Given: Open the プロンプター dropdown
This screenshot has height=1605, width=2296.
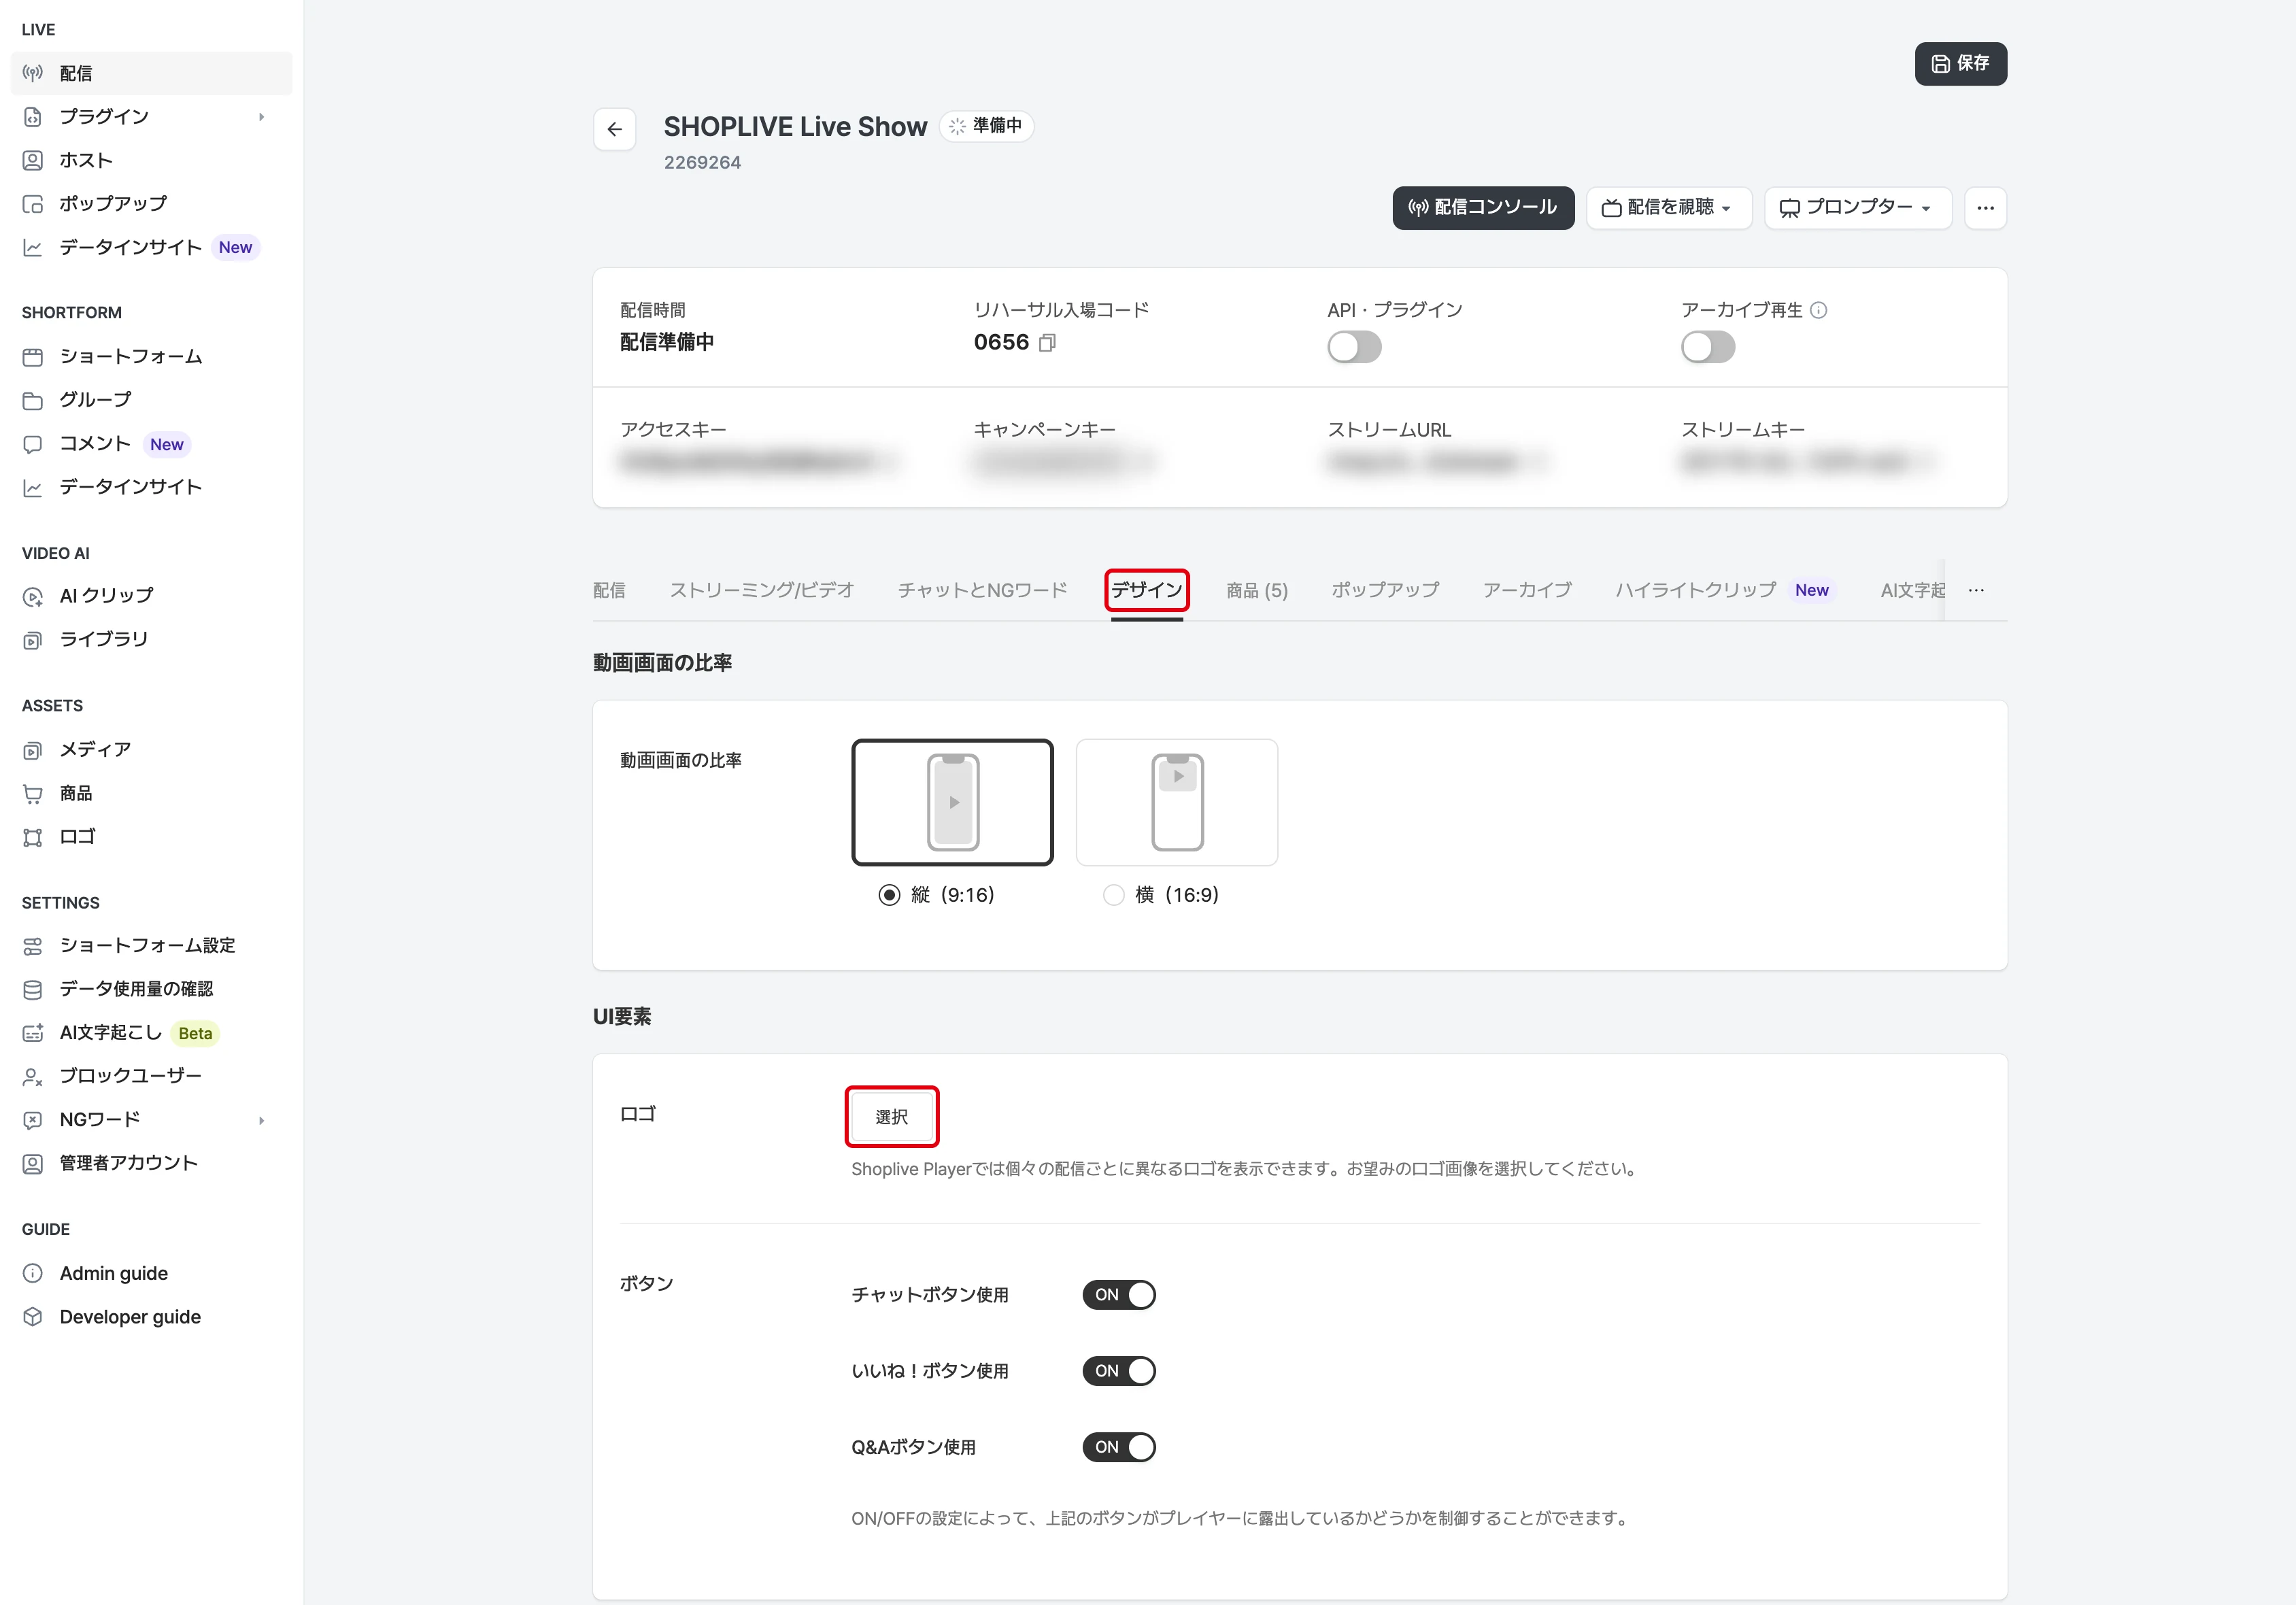Looking at the screenshot, I should 1857,208.
